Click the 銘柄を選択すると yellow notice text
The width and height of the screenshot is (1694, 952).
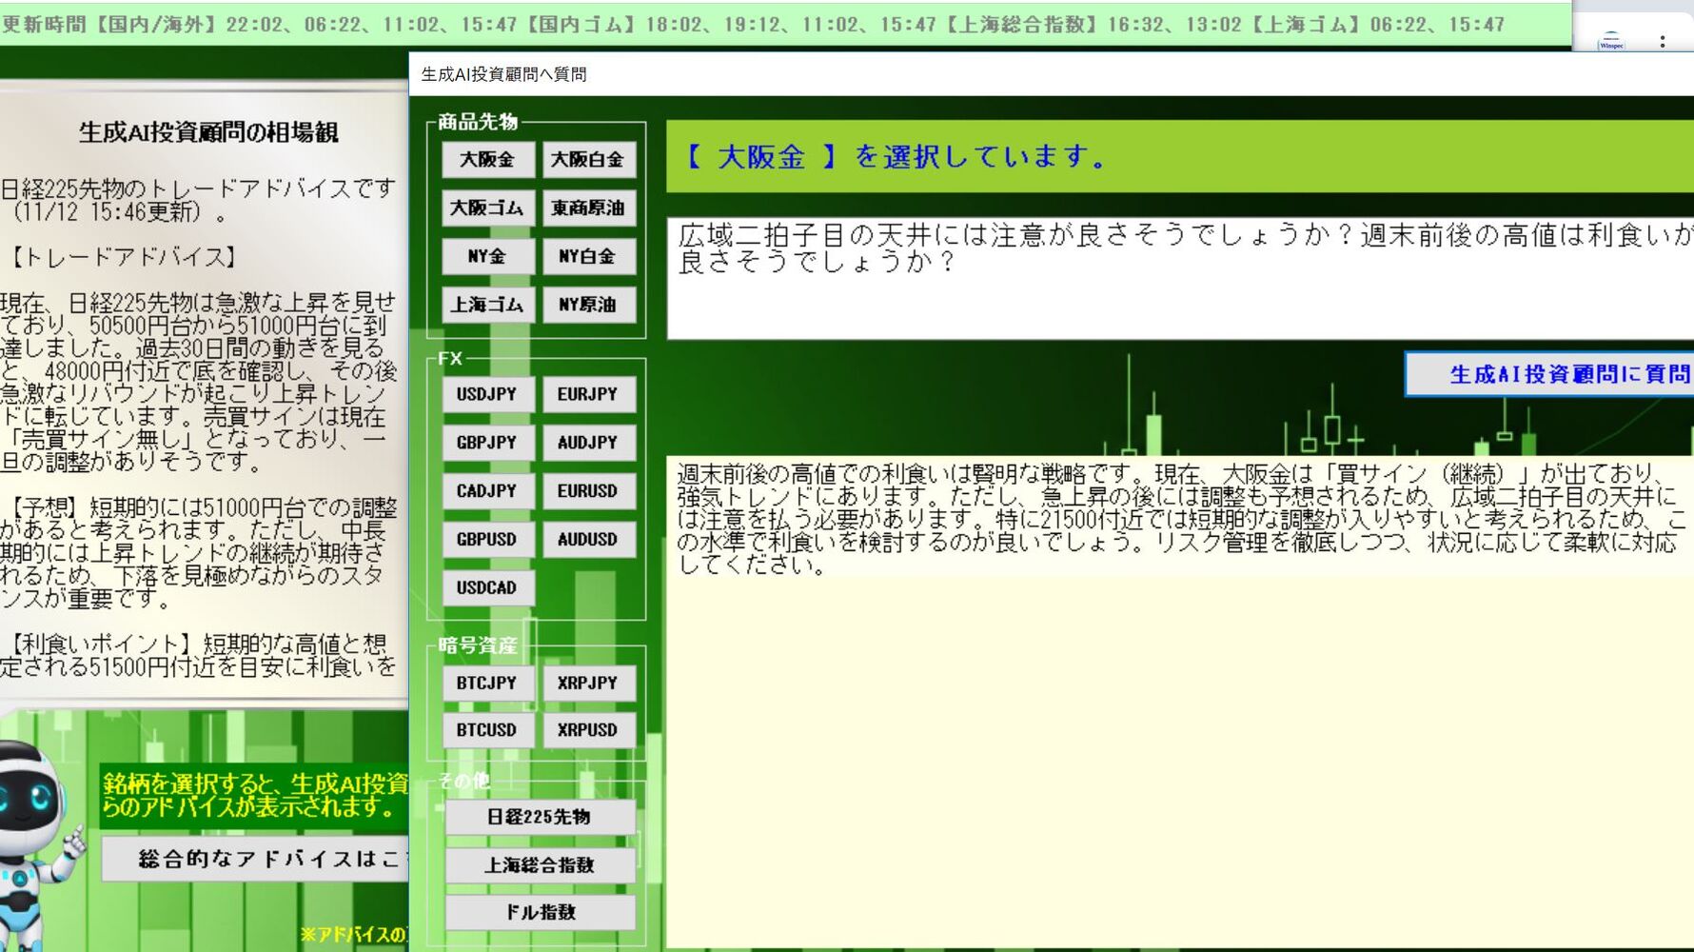tap(255, 796)
